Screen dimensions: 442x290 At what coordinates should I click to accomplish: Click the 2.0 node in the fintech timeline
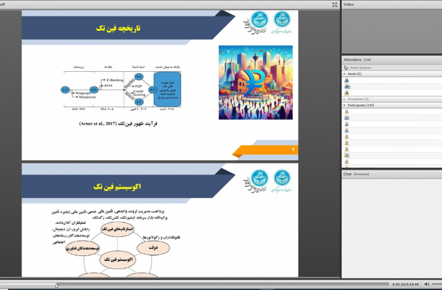pos(94,90)
